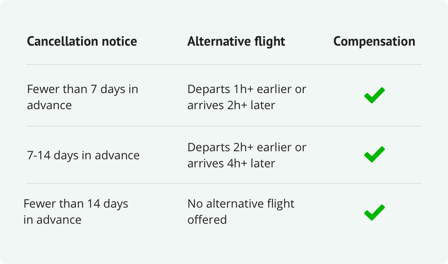Click the divider above the Fewer than 14 days row

click(x=224, y=183)
